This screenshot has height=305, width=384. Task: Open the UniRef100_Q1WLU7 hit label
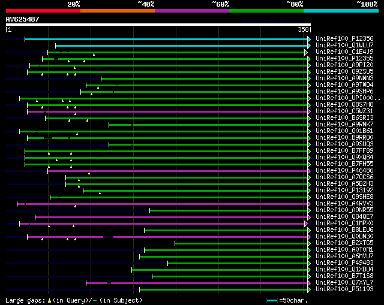344,46
